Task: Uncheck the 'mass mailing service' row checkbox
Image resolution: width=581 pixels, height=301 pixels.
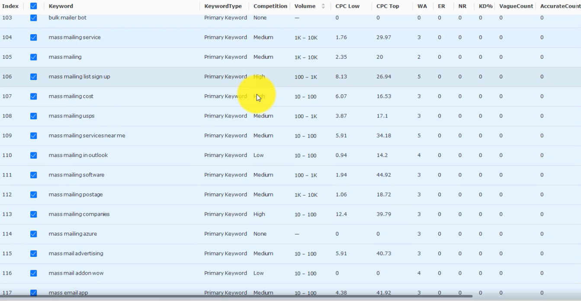Action: pyautogui.click(x=33, y=37)
